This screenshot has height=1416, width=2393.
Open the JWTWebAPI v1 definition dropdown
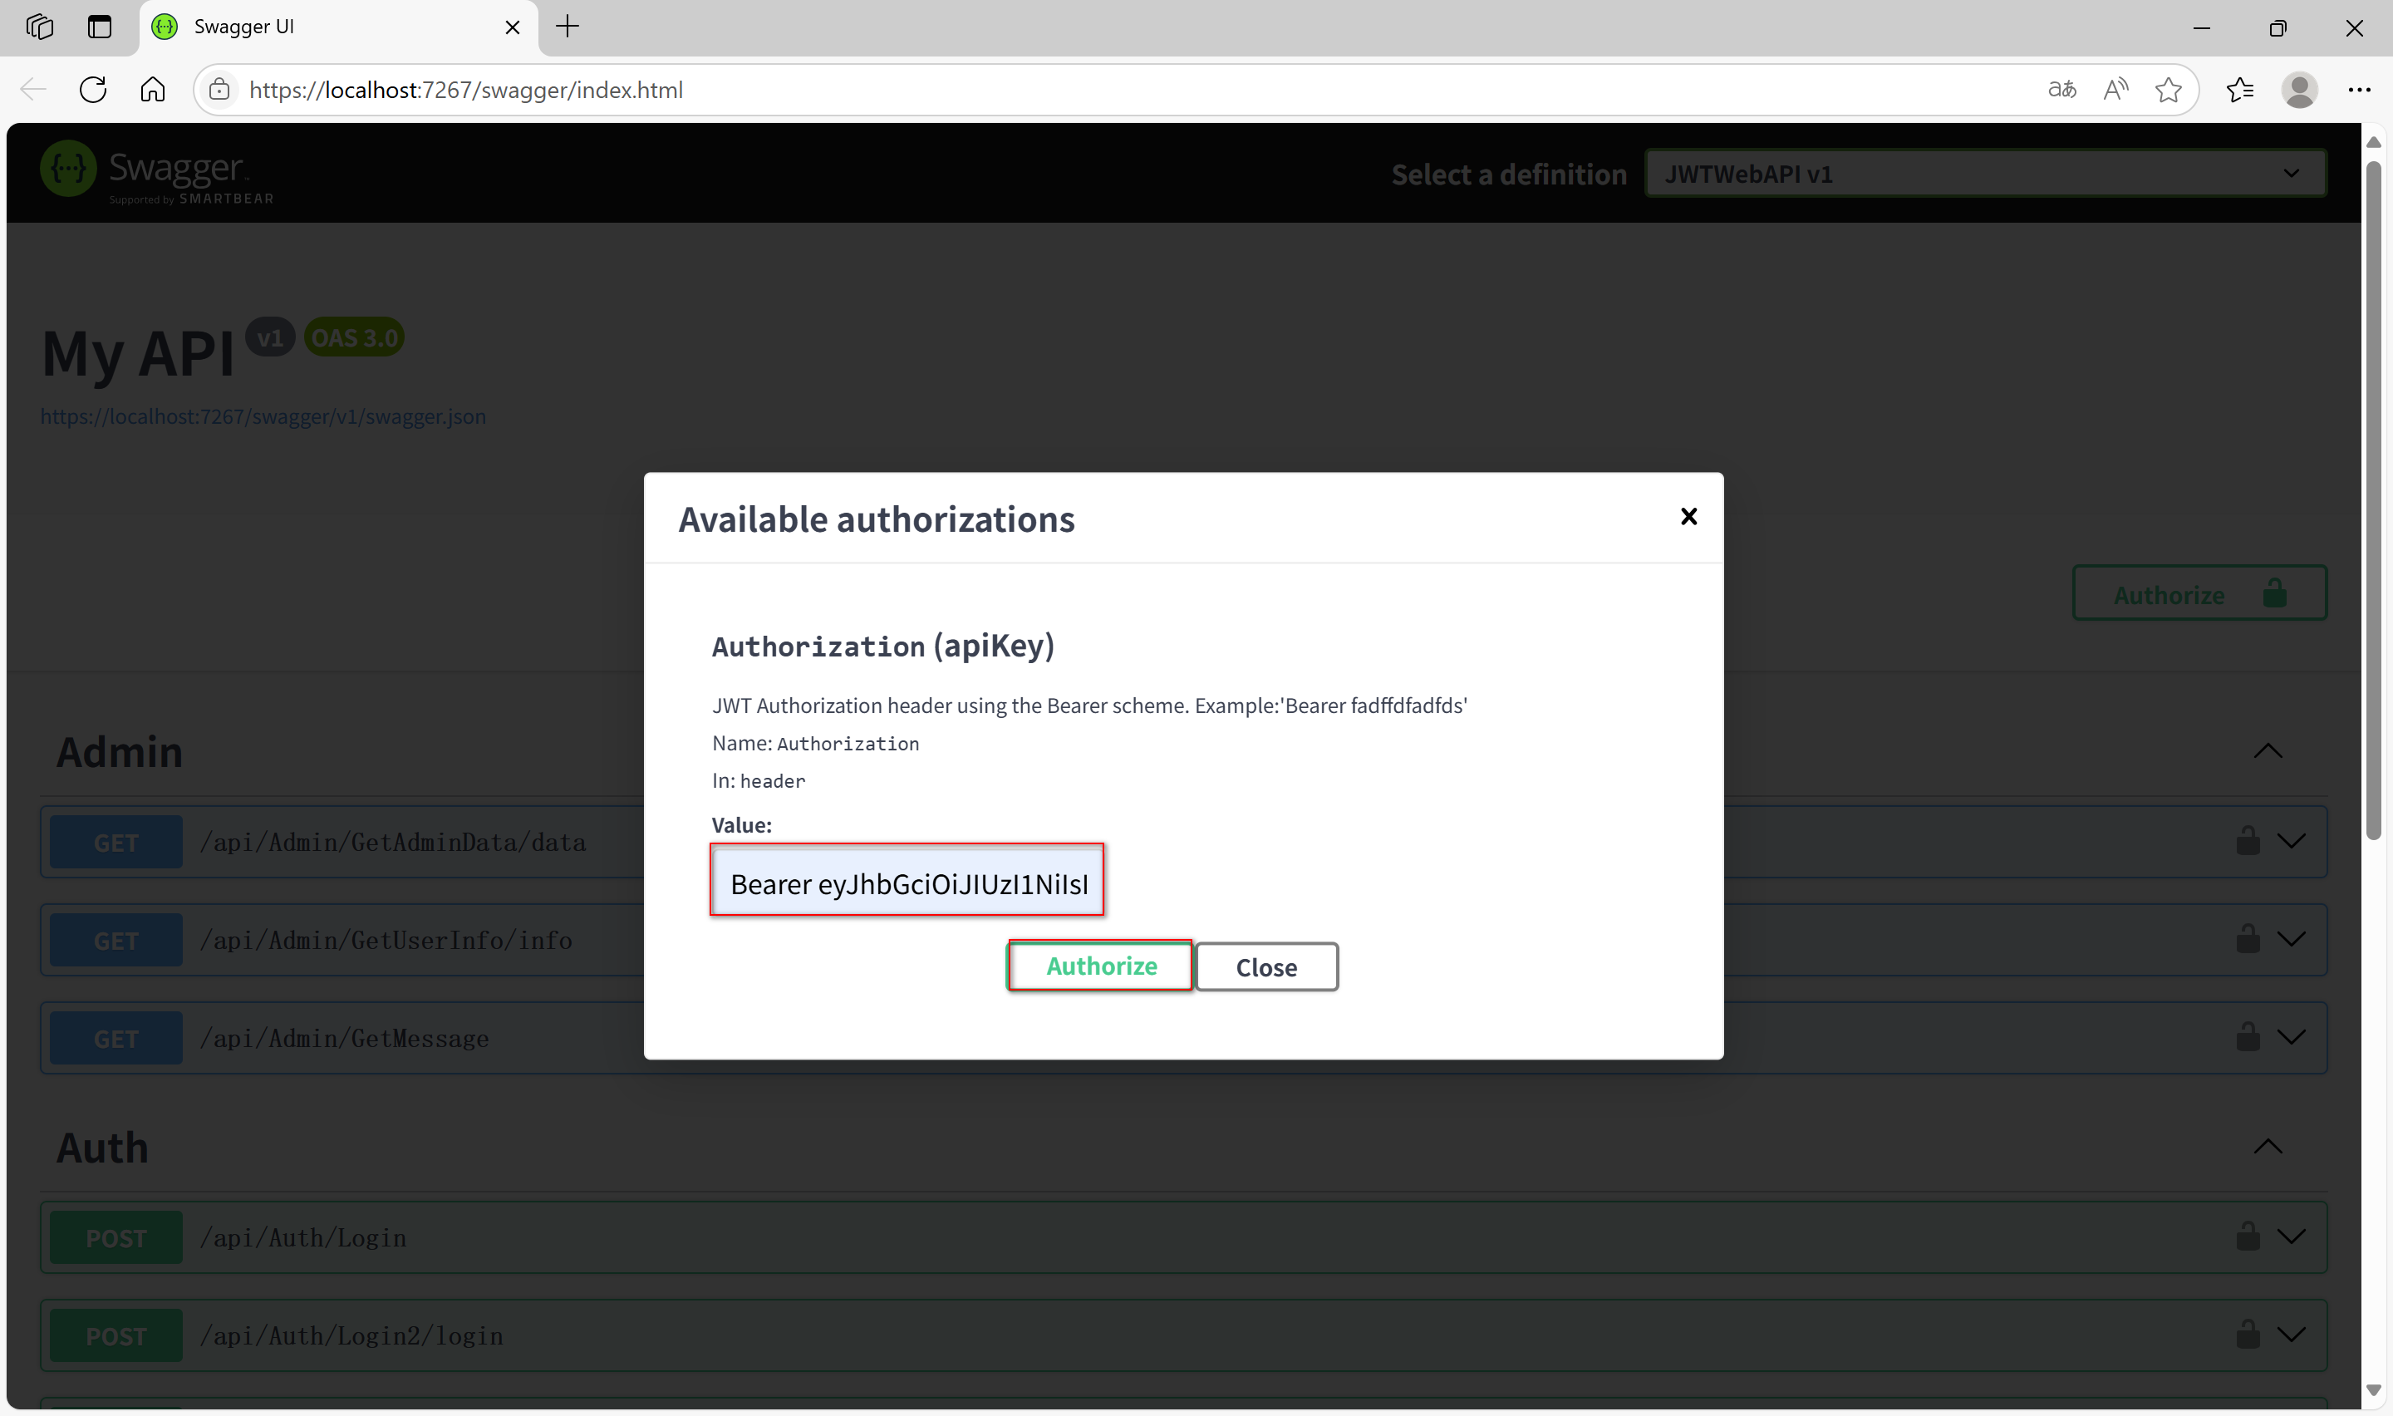[x=1985, y=174]
